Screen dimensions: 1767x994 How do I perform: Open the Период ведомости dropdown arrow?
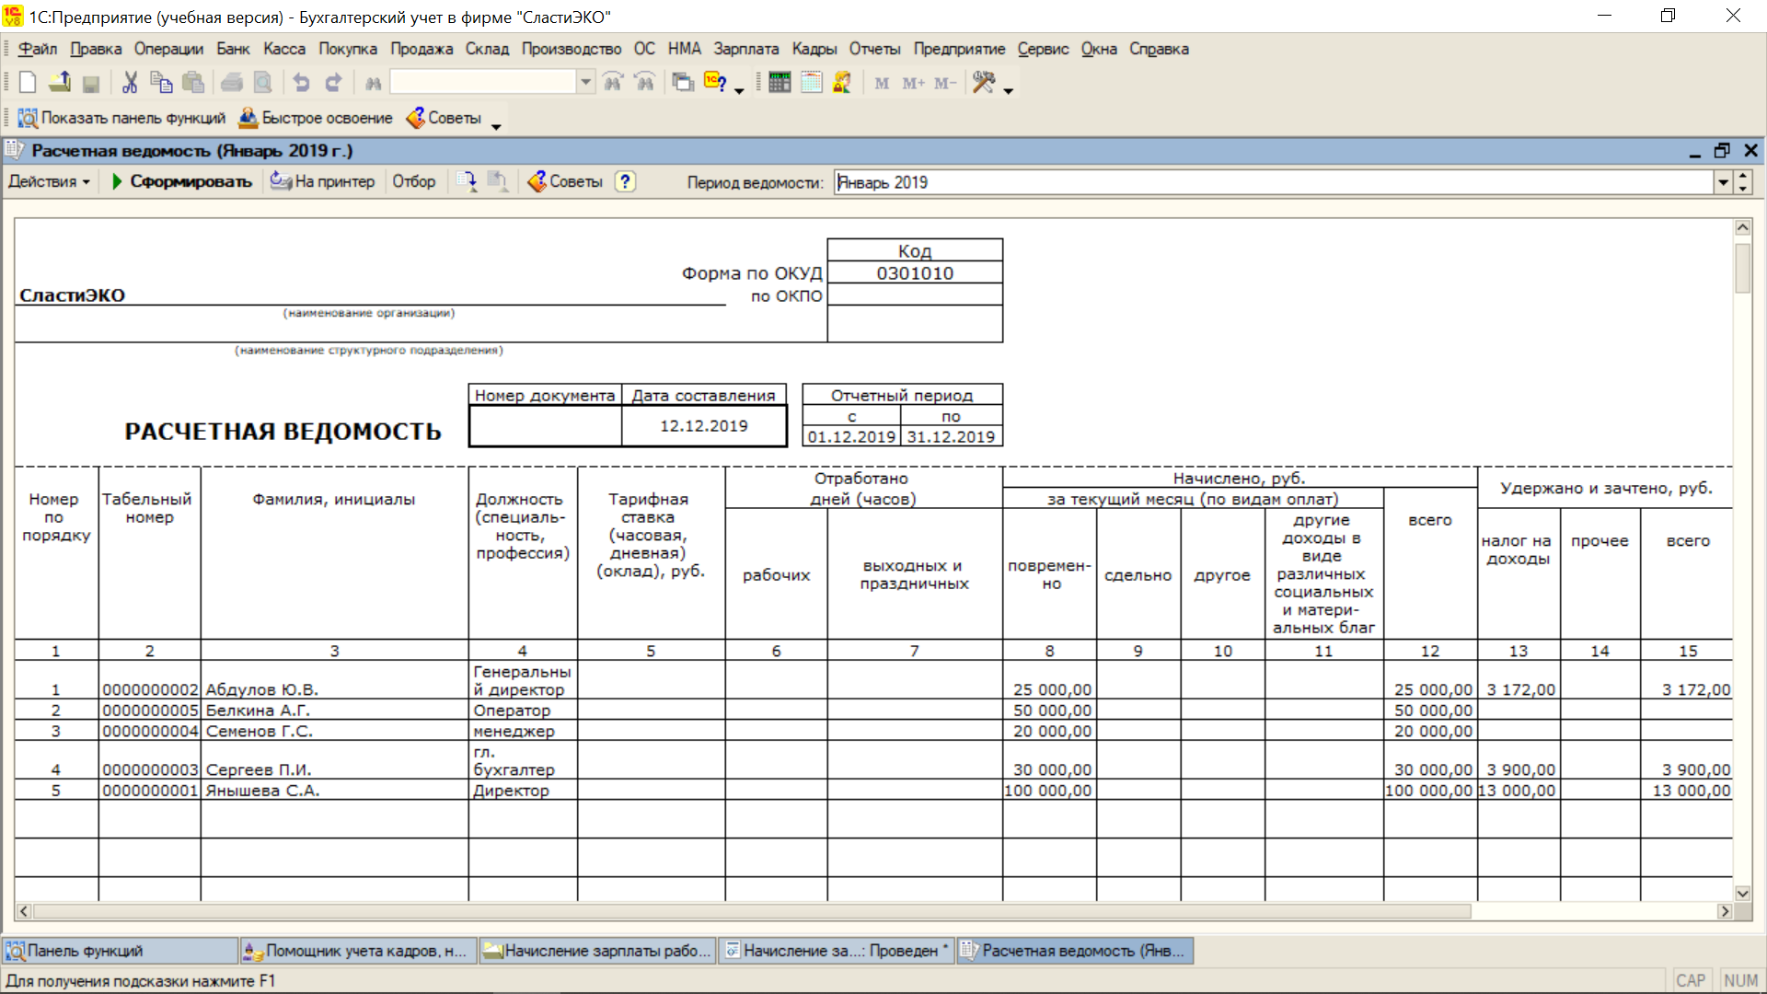[x=1723, y=182]
